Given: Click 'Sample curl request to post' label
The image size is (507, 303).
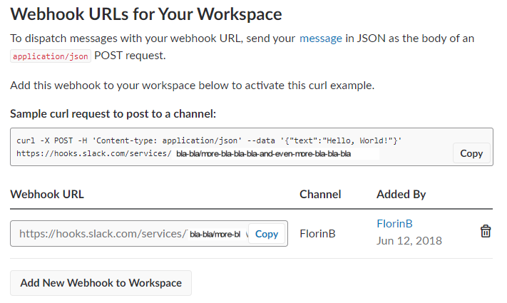Looking at the screenshot, I should [x=113, y=114].
